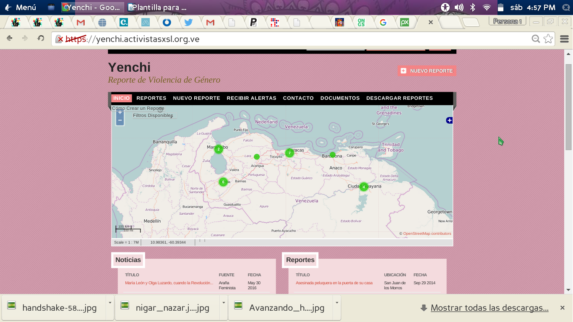Bookmark this page with the star icon

pyautogui.click(x=548, y=39)
